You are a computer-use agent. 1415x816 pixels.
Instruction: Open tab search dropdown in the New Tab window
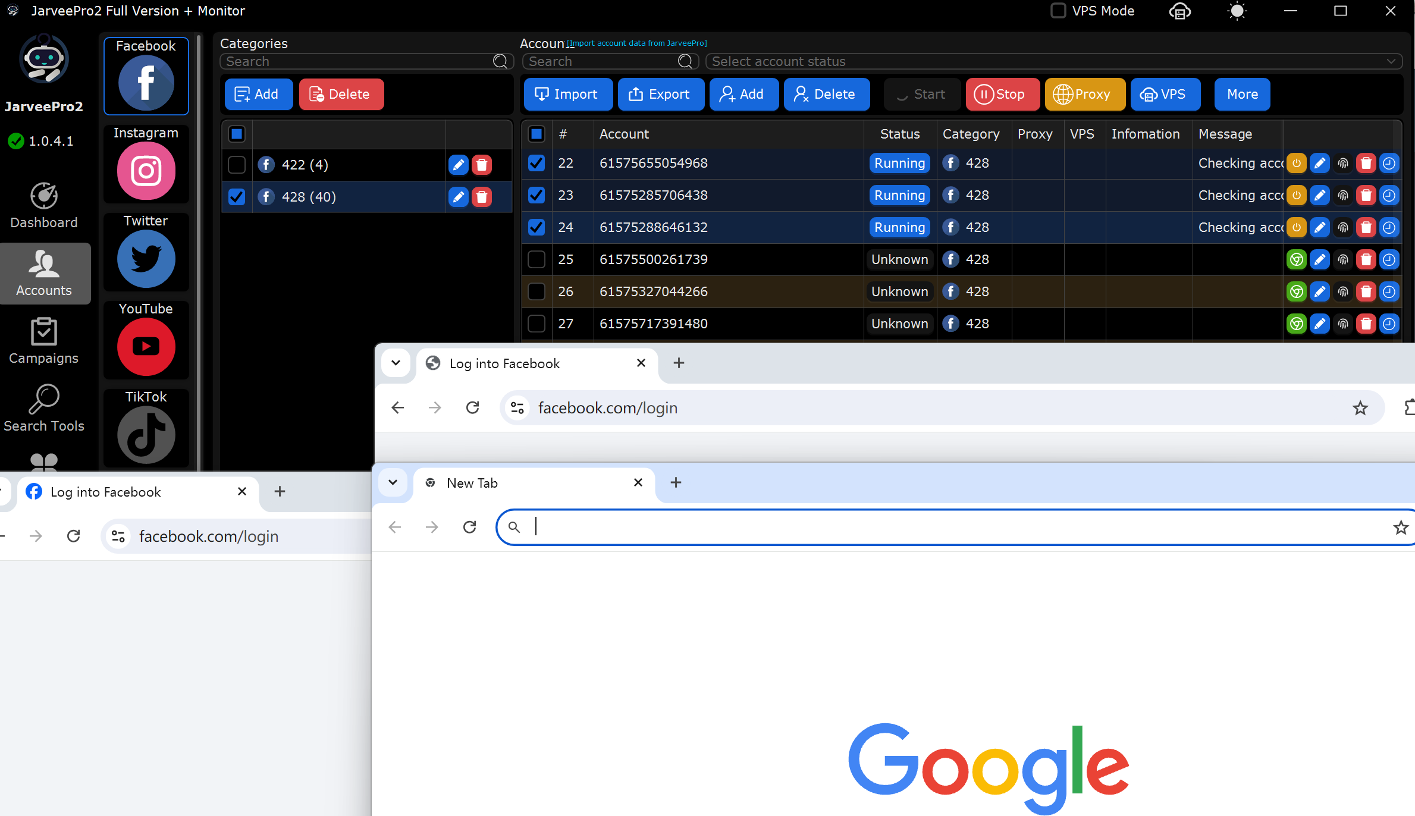pos(393,482)
